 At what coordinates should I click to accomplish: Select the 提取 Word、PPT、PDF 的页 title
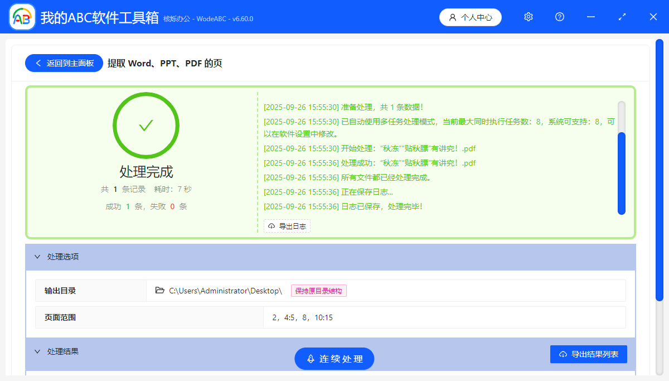coord(164,63)
